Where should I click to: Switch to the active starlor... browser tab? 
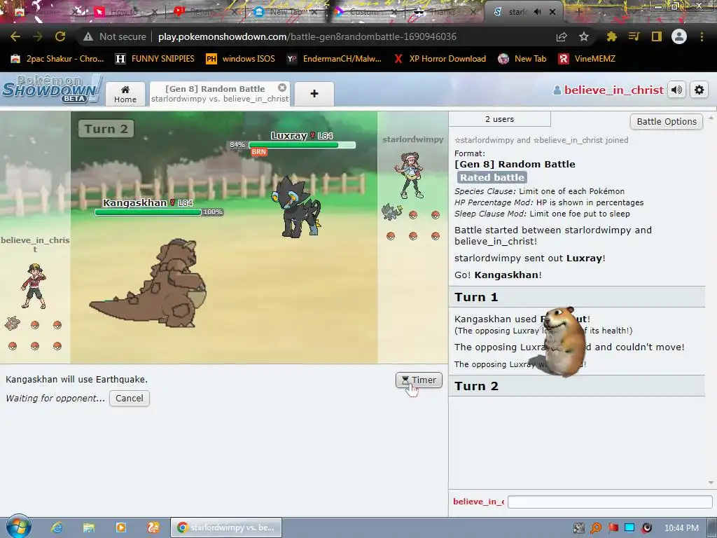tap(517, 12)
